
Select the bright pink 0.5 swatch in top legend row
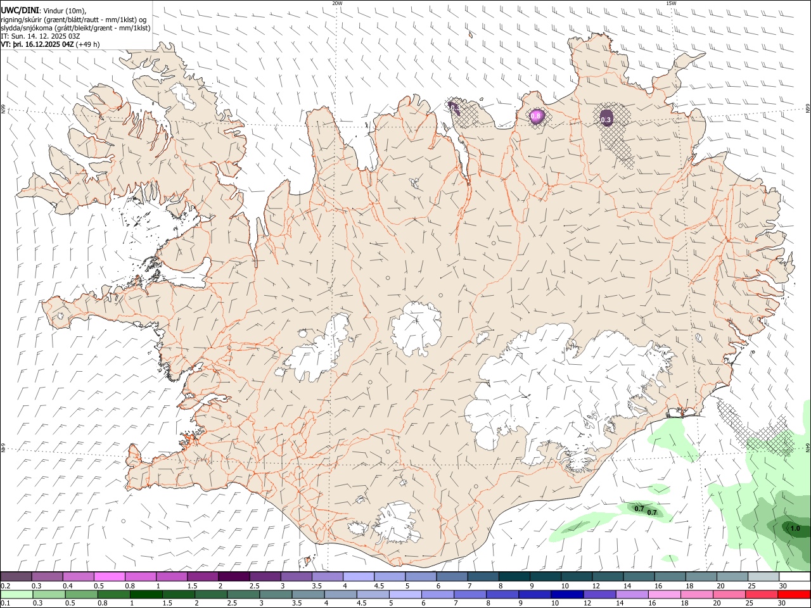[x=110, y=577]
